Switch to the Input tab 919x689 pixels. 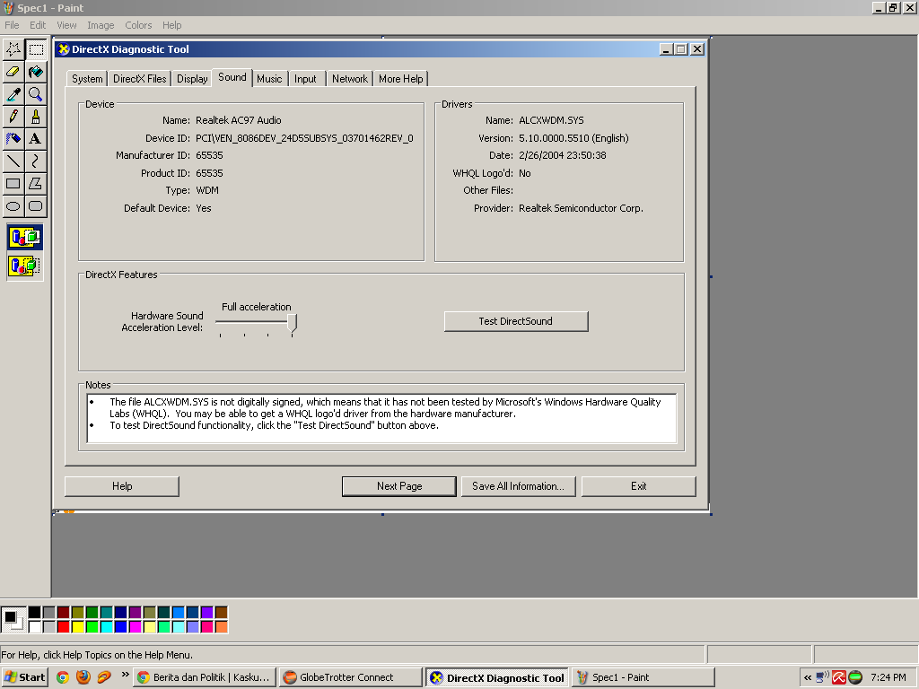305,79
